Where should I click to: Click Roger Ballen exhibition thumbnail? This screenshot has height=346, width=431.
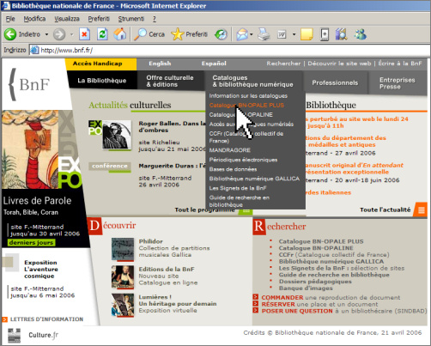coord(117,135)
